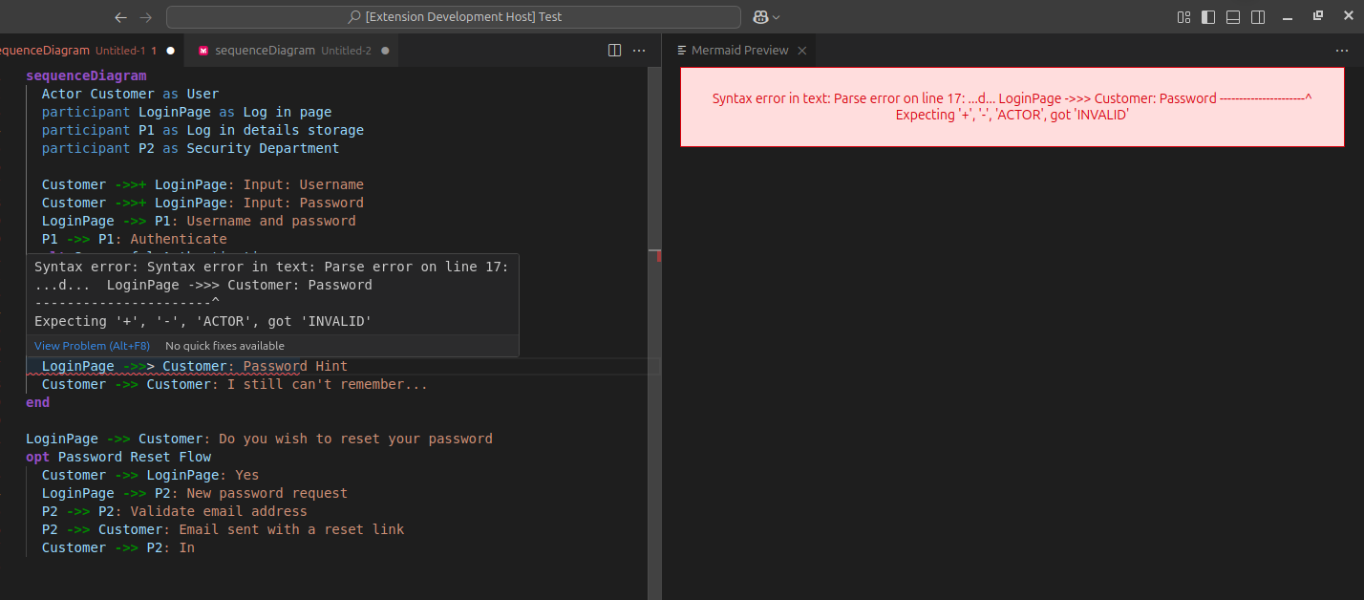Open Copilot from the title bar icon
This screenshot has width=1364, height=600.
(x=759, y=16)
